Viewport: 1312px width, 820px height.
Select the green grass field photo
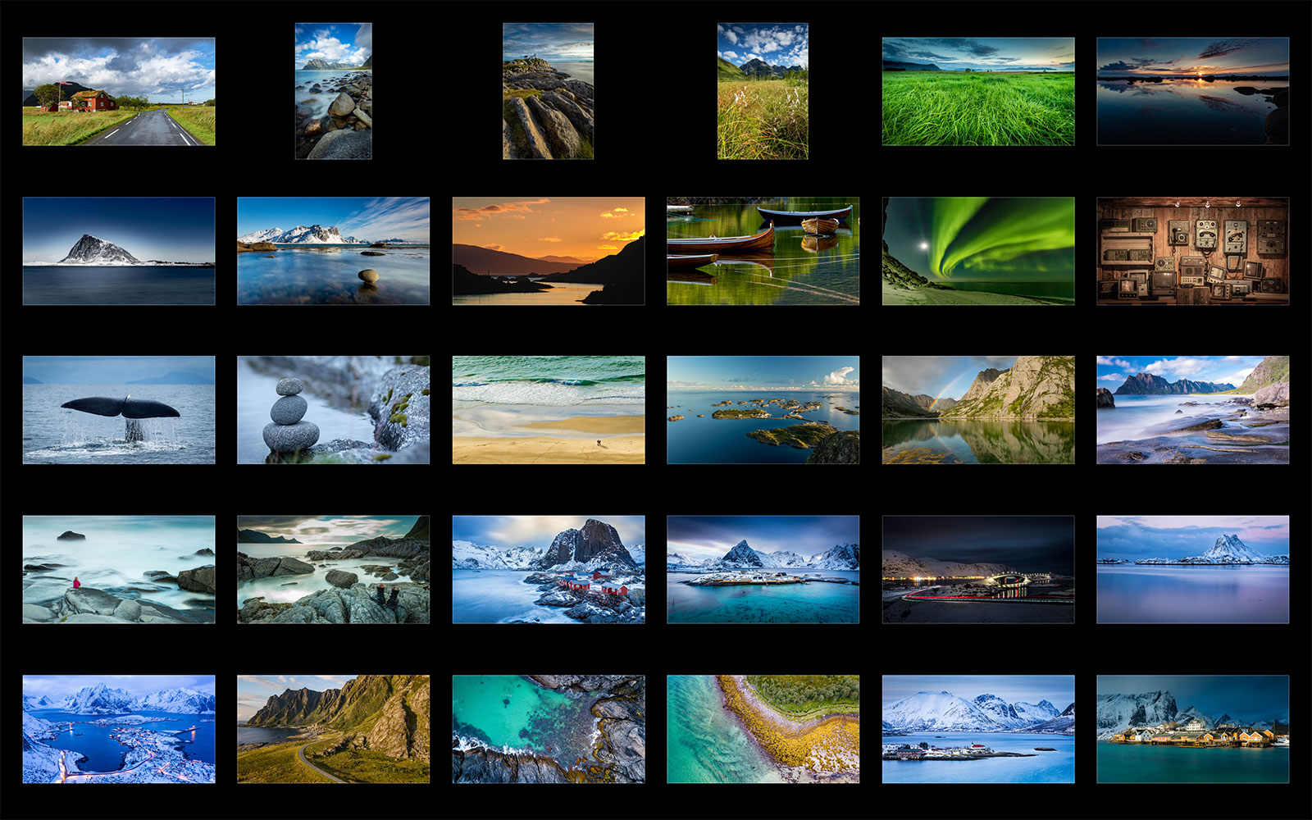pyautogui.click(x=977, y=91)
